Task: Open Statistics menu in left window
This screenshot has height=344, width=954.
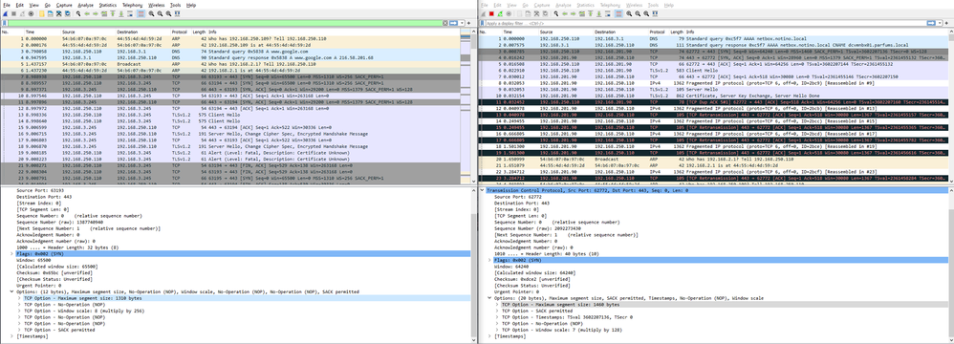Action: pos(107,4)
